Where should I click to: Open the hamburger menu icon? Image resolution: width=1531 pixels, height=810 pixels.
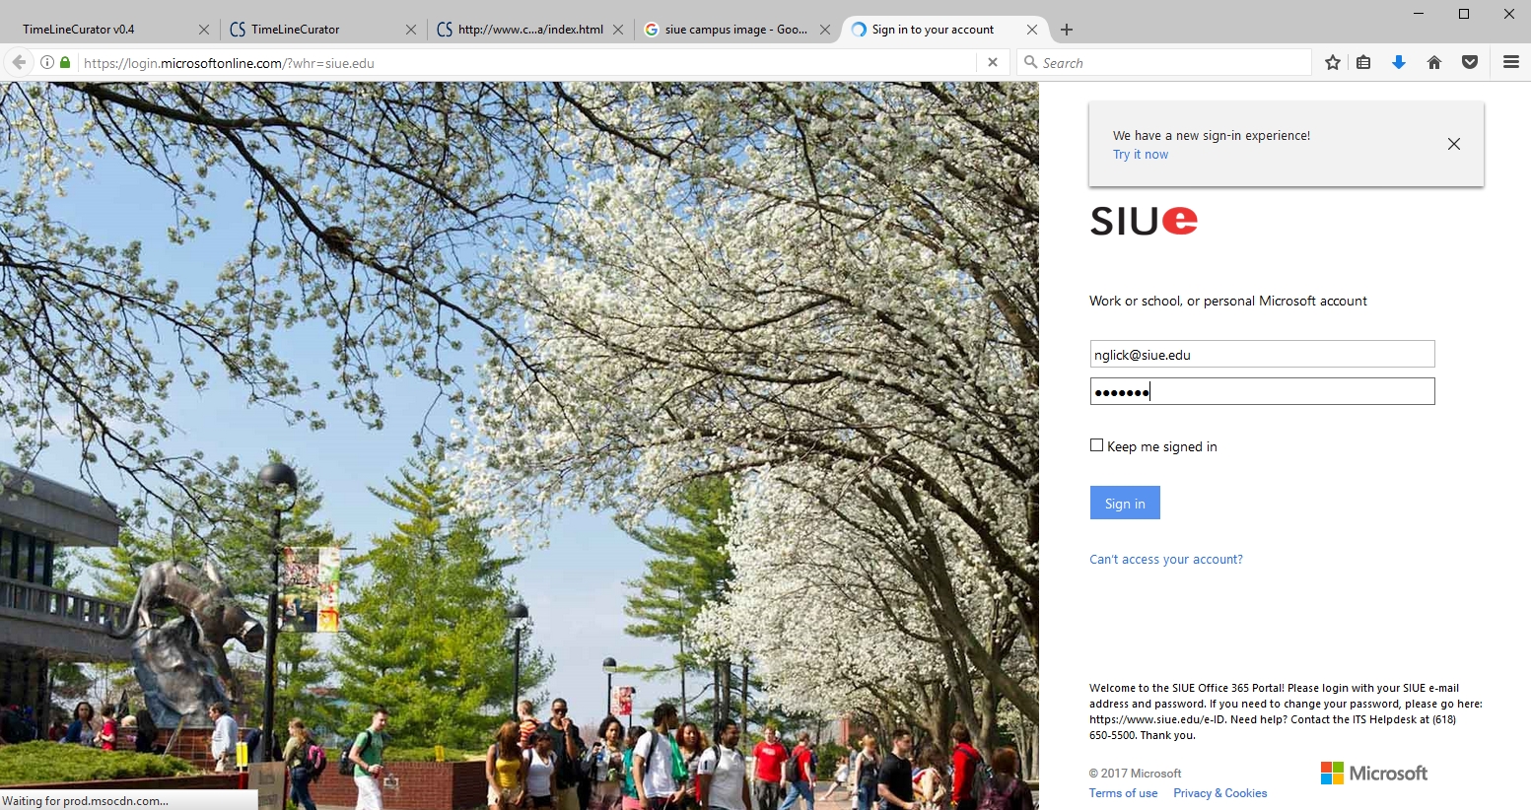[x=1511, y=62]
